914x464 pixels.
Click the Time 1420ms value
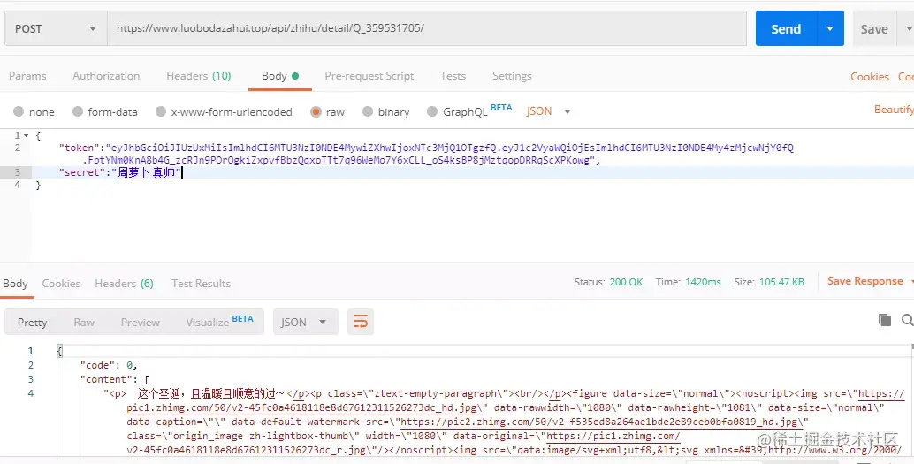click(703, 282)
